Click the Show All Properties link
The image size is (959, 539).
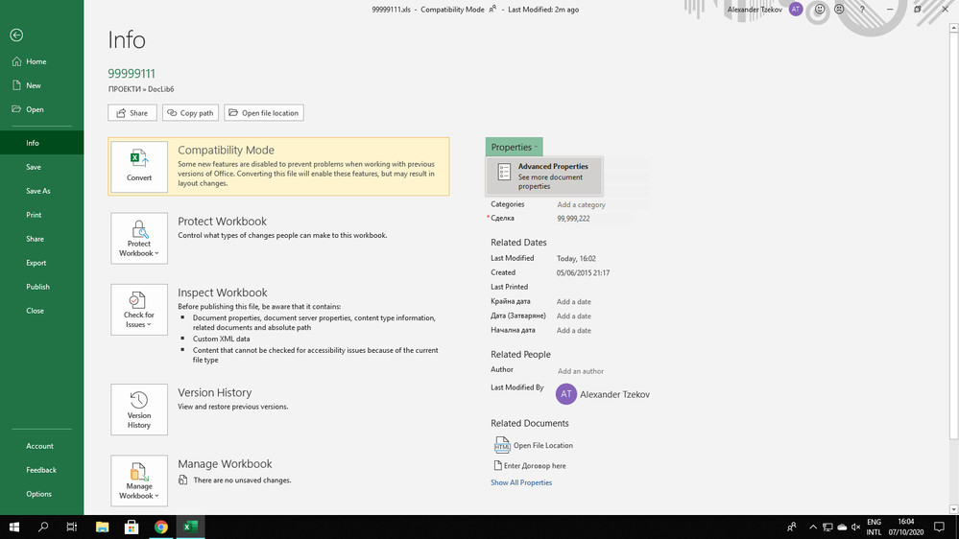click(521, 482)
